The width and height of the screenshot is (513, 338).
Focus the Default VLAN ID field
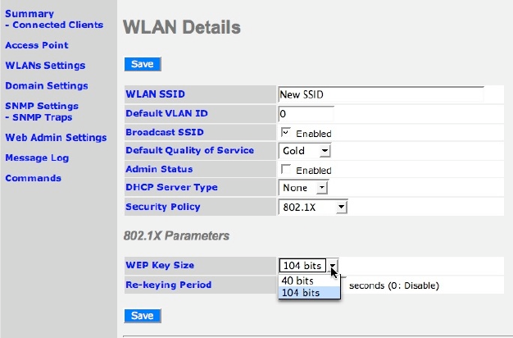coord(306,113)
